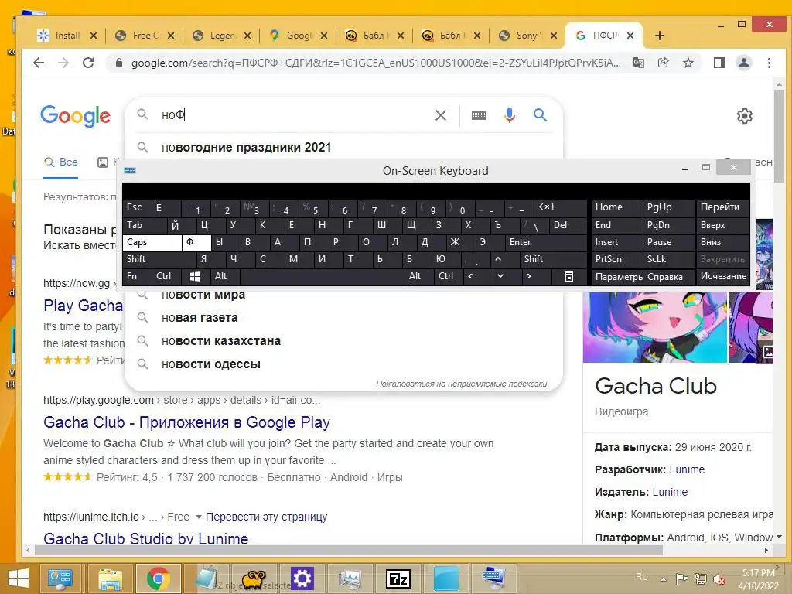Toggle right Ctrl key on On-Screen Keyboard
This screenshot has width=792, height=594.
[x=449, y=276]
